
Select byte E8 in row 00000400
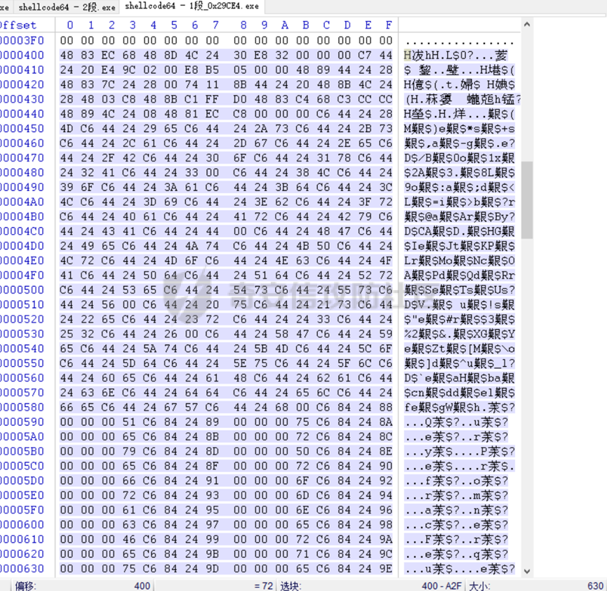point(263,55)
